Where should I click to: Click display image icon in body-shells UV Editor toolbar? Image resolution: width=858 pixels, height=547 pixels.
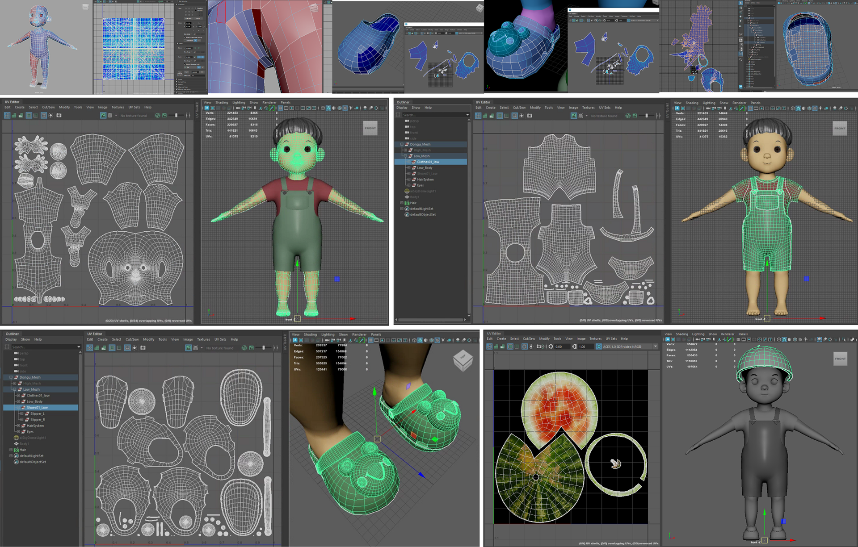103,115
